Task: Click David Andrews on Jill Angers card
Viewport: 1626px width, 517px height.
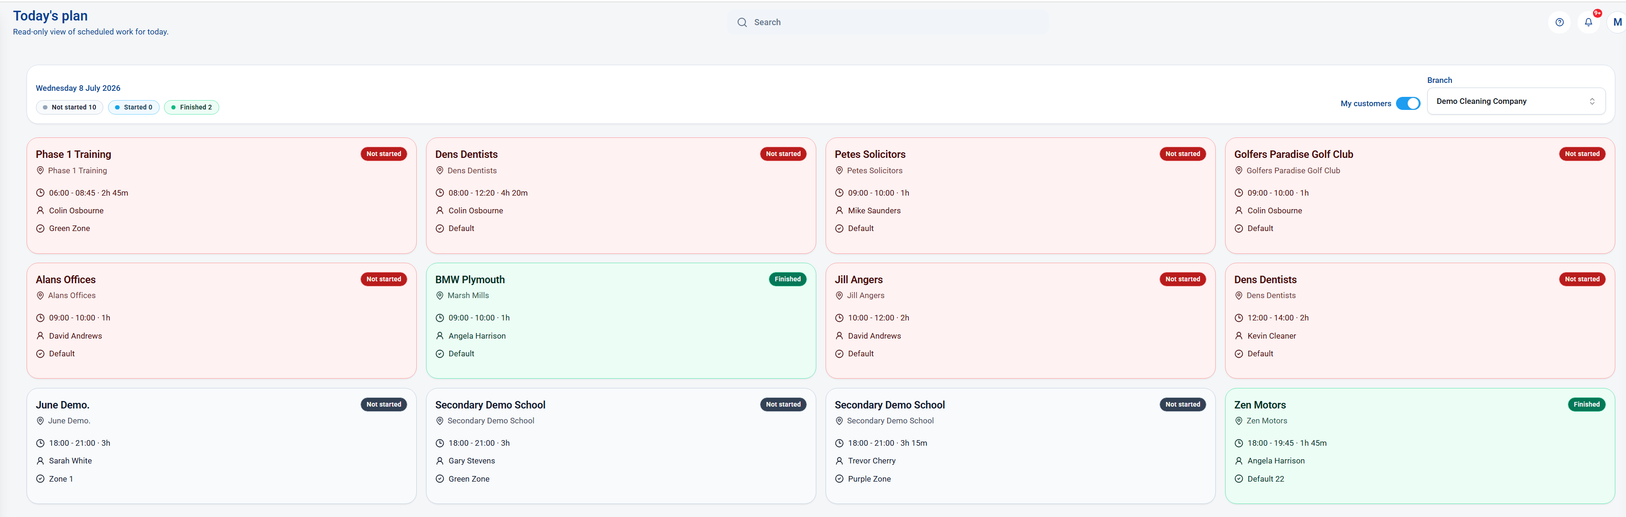Action: click(874, 336)
